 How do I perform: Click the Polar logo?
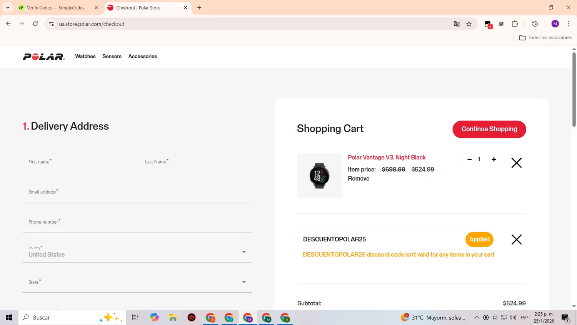(x=44, y=57)
